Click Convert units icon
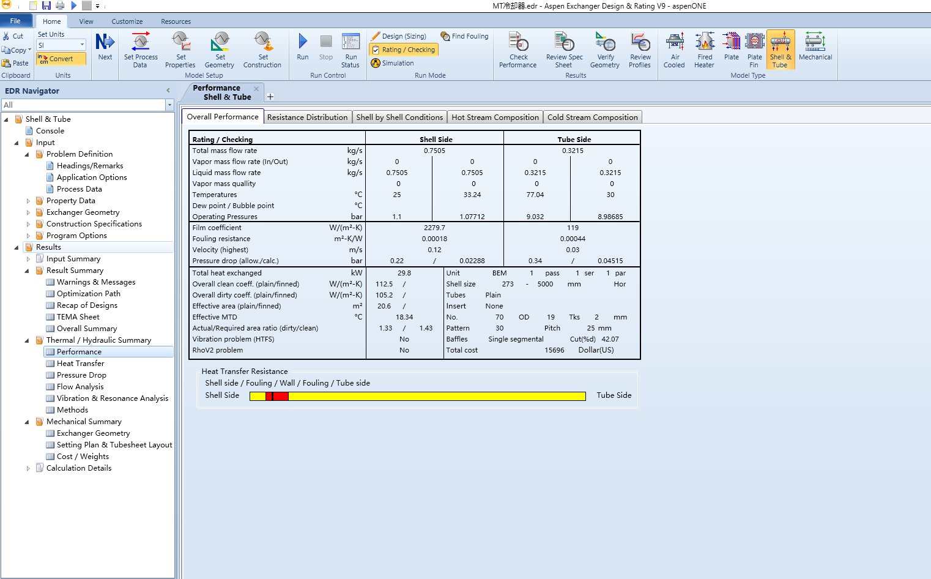Image resolution: width=931 pixels, height=579 pixels. [61, 59]
